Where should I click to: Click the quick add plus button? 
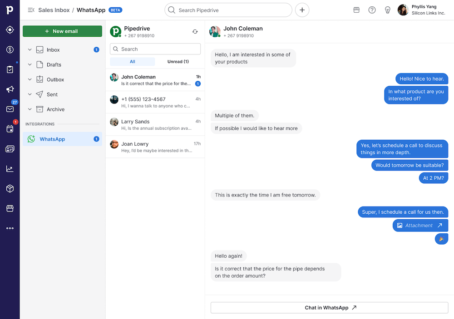[302, 10]
